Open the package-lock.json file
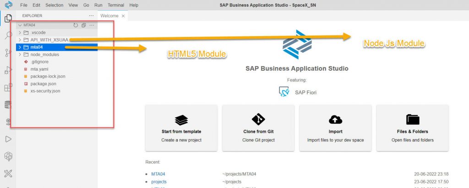The image size is (469, 188). point(48,76)
